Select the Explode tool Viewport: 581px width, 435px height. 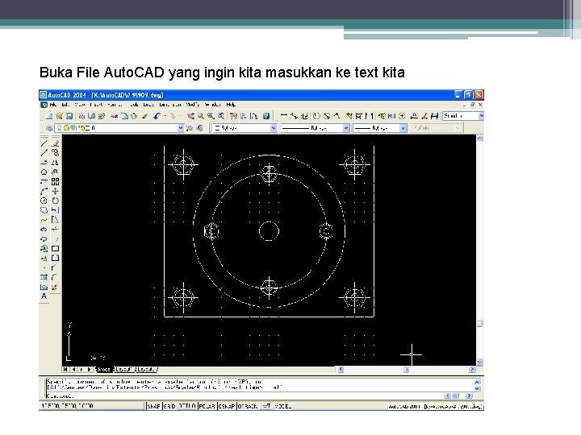55,287
